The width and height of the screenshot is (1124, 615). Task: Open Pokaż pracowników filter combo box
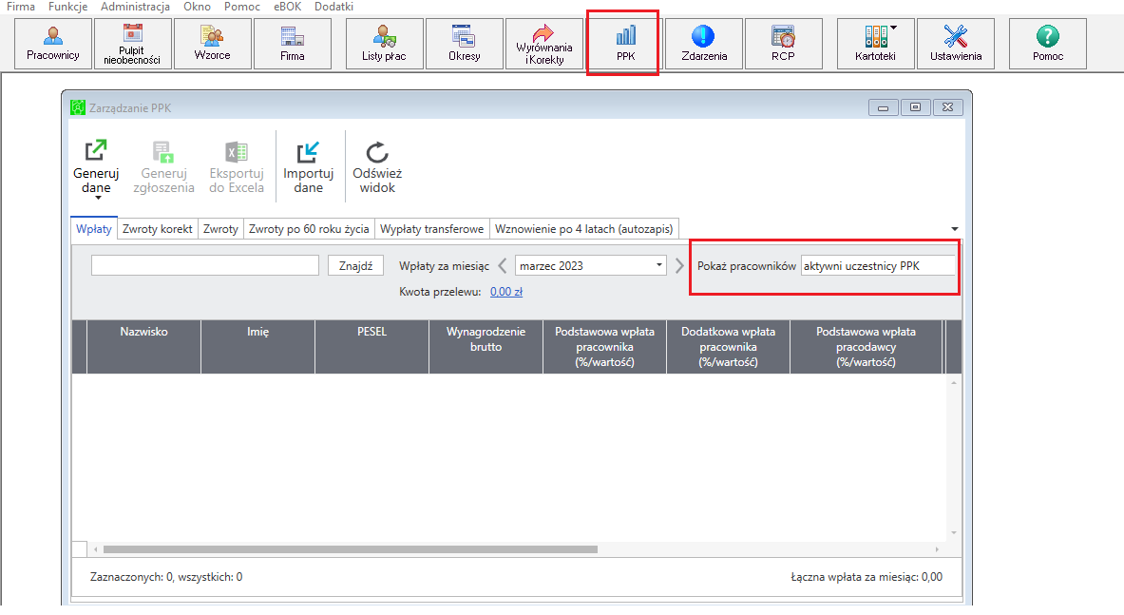coord(878,266)
